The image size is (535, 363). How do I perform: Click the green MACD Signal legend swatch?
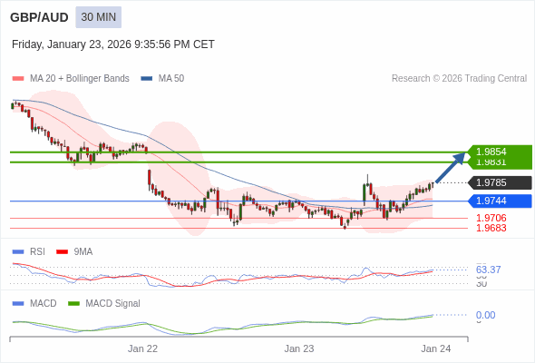click(x=73, y=304)
